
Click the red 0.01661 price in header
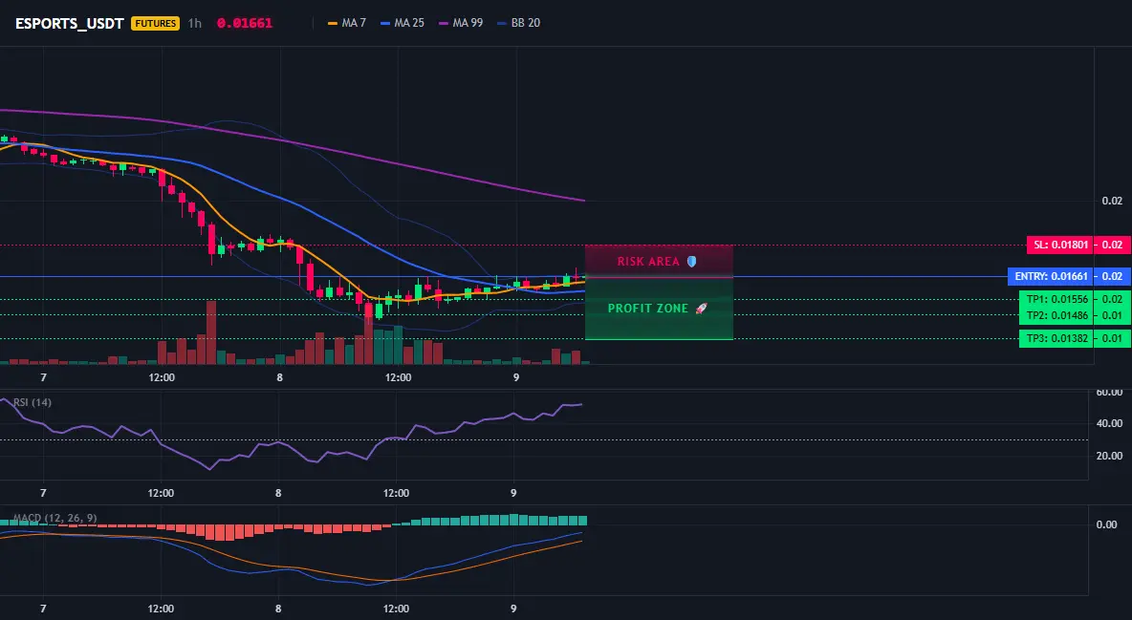coord(245,23)
